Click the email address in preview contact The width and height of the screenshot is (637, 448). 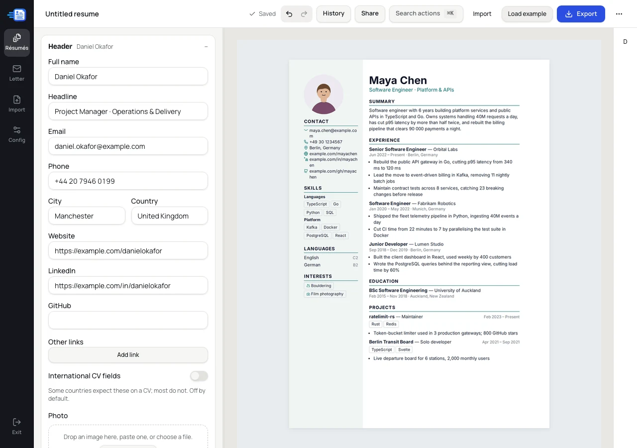click(x=333, y=133)
